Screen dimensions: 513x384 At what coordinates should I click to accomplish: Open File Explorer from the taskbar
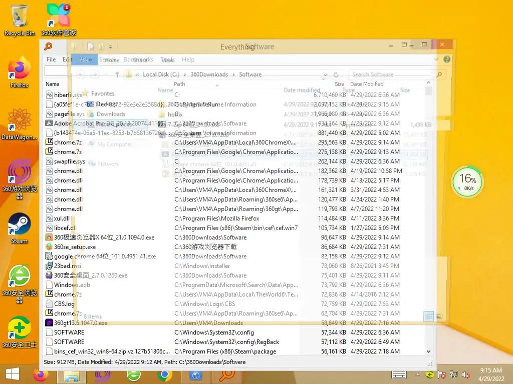(x=72, y=376)
